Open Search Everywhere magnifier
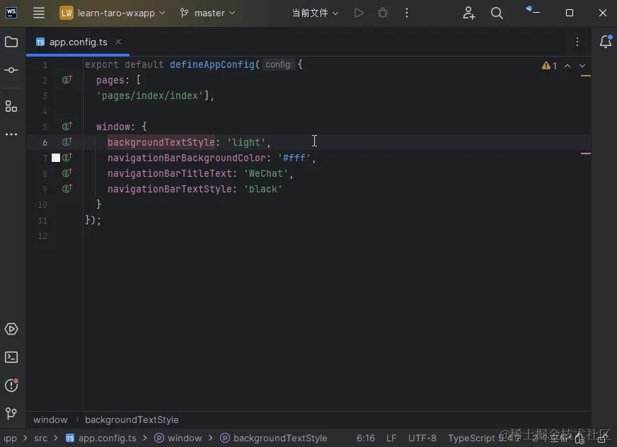This screenshot has width=617, height=447. (497, 13)
